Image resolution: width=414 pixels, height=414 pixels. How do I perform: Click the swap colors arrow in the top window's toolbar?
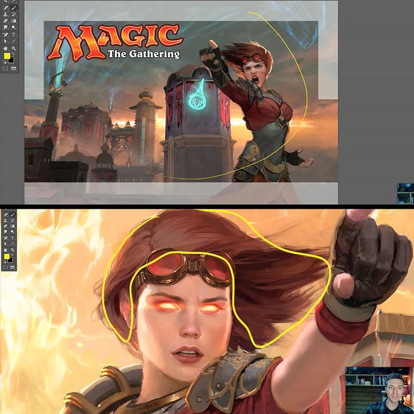(13, 54)
